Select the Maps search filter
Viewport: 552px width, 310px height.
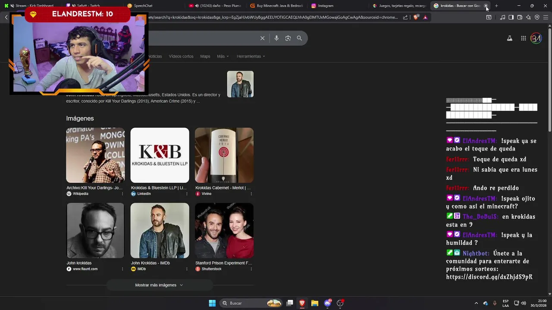[205, 56]
